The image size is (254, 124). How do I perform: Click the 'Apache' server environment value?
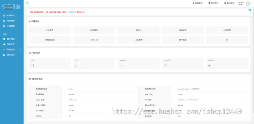click(71, 94)
